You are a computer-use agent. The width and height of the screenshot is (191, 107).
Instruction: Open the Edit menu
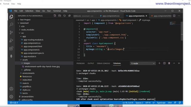click(x=21, y=11)
